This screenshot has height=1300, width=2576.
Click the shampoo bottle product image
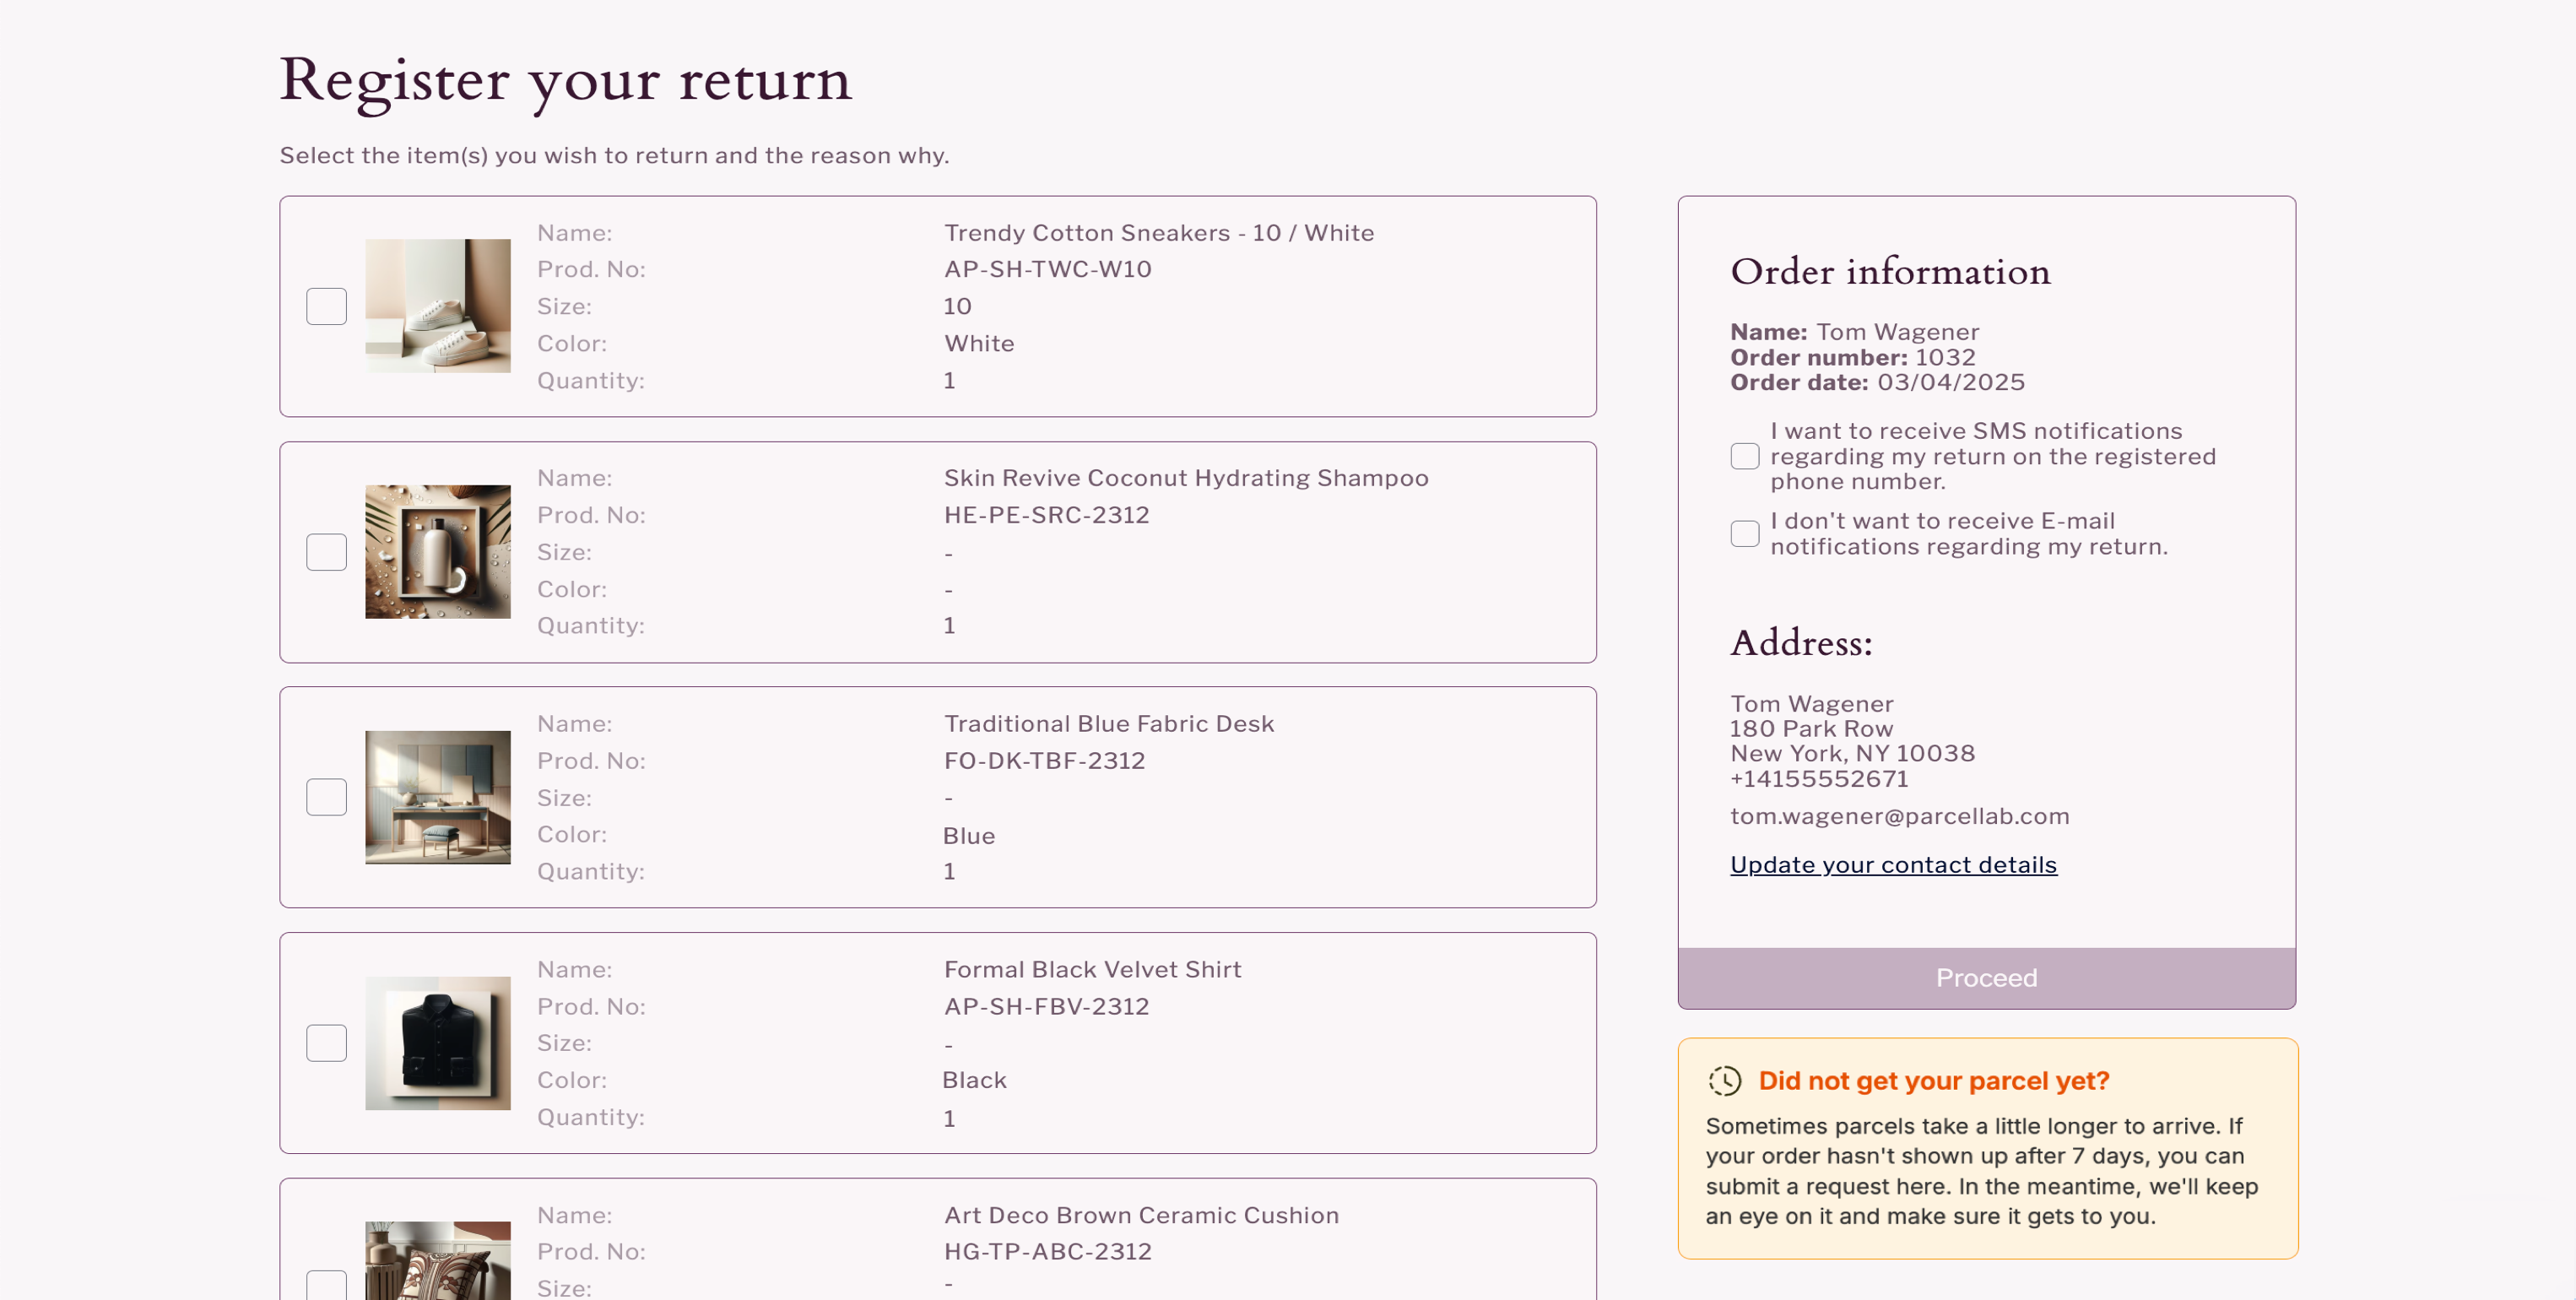437,552
